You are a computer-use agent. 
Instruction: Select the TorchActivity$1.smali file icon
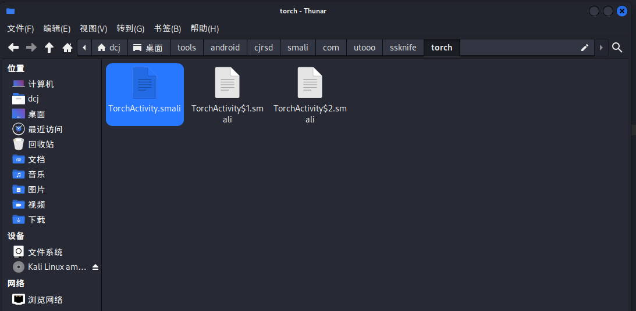pyautogui.click(x=227, y=83)
